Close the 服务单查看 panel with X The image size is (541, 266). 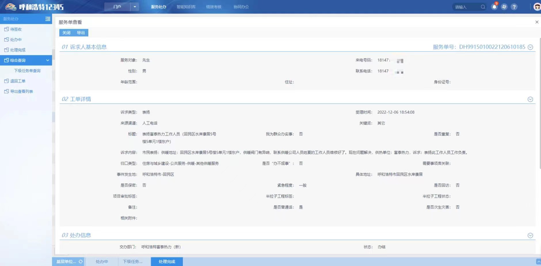click(537, 22)
